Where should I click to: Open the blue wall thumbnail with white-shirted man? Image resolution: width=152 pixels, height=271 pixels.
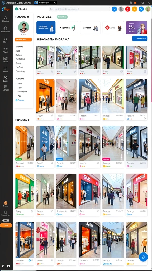(45, 143)
